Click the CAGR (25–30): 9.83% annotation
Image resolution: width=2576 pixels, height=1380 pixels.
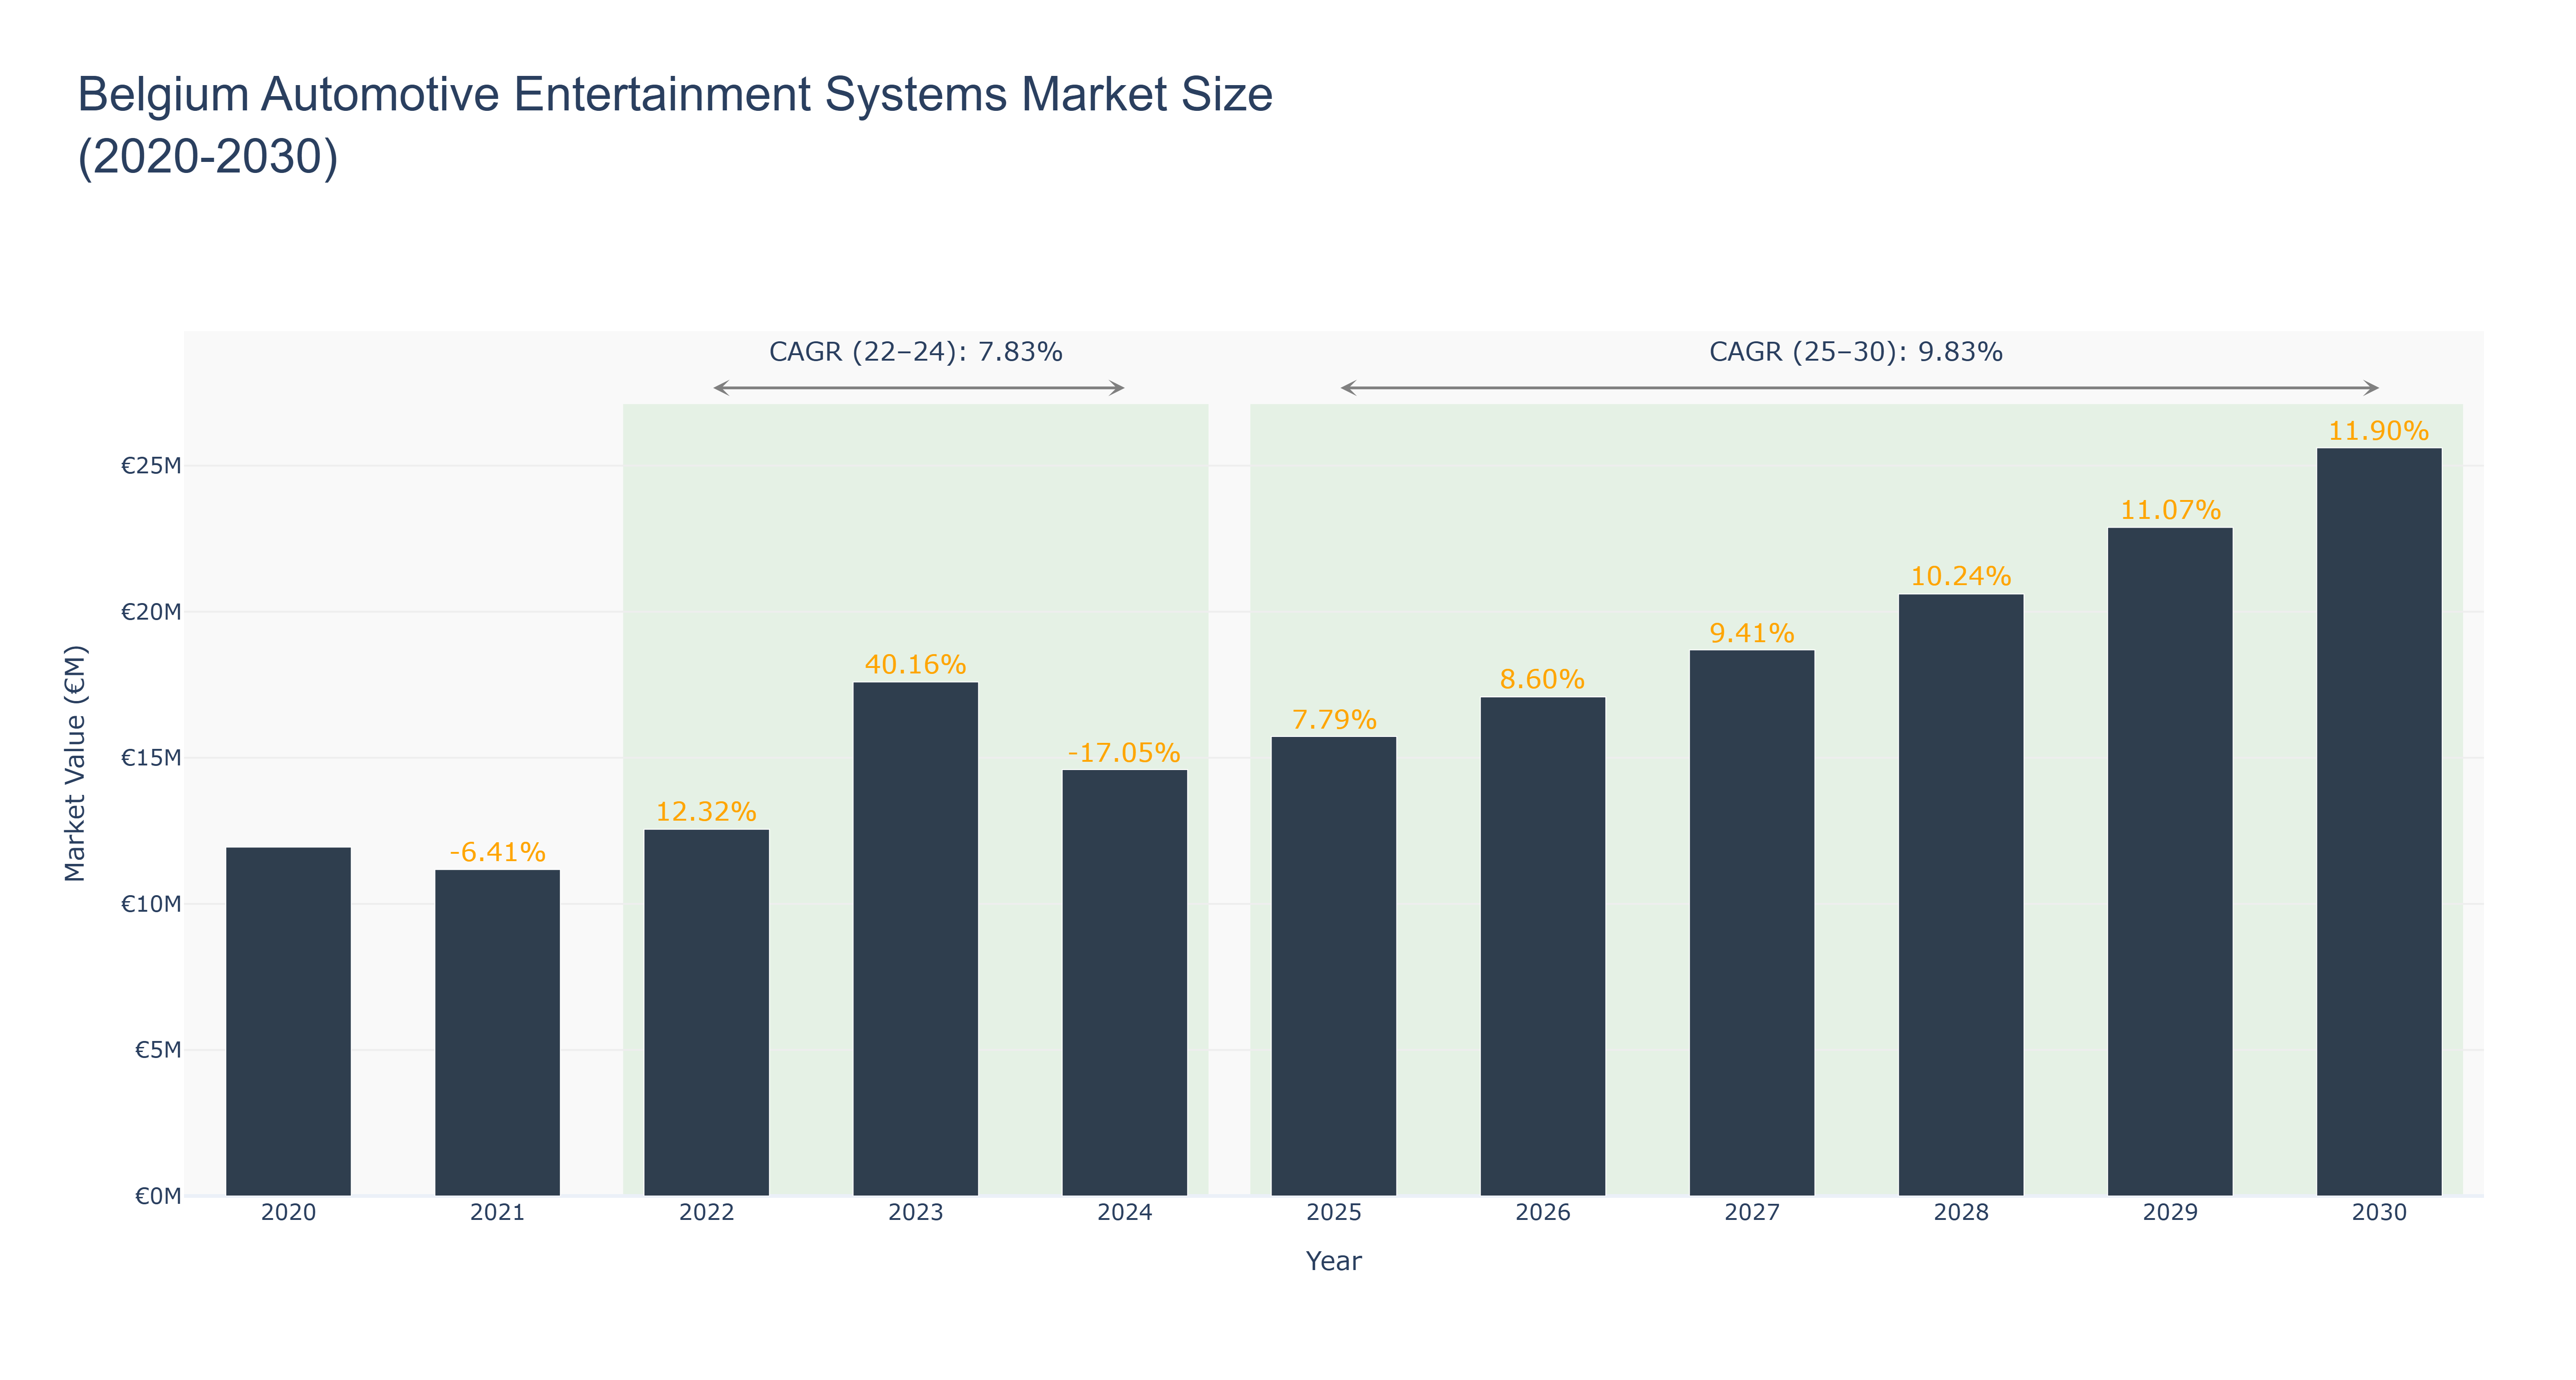pyautogui.click(x=1855, y=352)
